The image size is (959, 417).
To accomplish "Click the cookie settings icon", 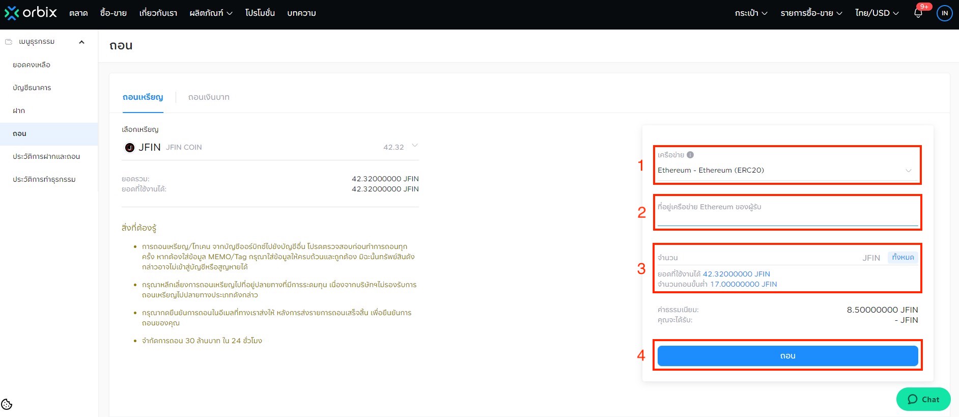I will point(7,404).
